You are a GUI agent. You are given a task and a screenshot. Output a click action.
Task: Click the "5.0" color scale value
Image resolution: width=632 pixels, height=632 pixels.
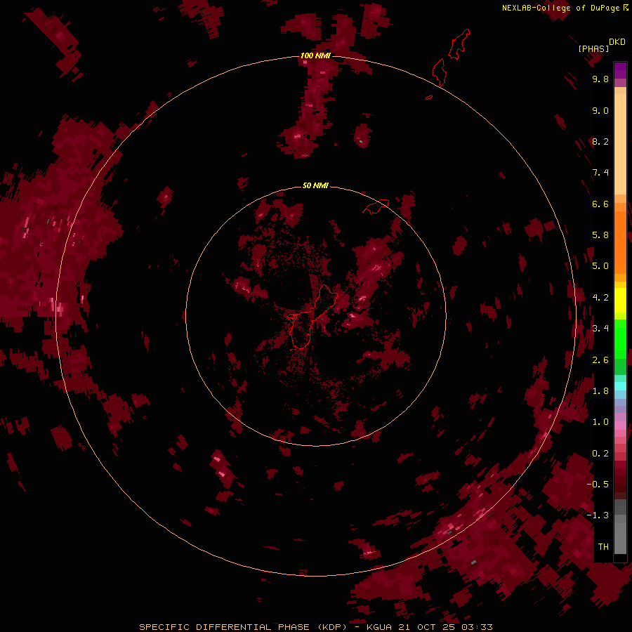coord(600,266)
